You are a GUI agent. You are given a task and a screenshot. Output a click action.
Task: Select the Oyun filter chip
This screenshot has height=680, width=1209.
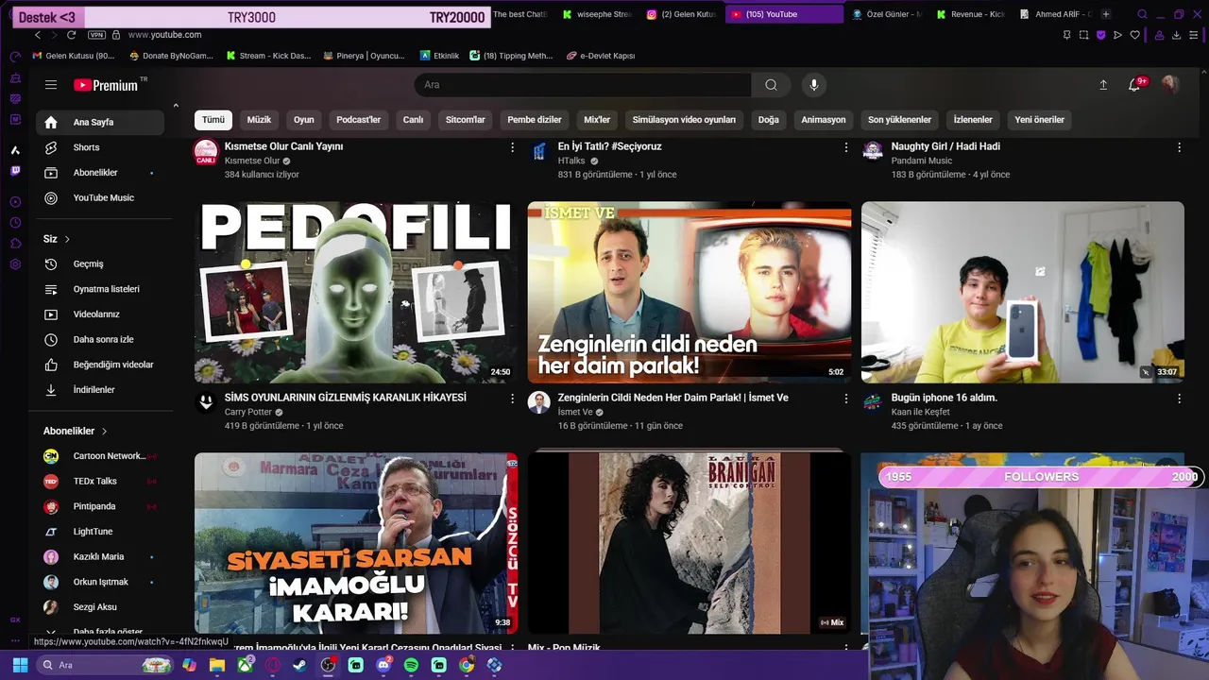pyautogui.click(x=303, y=120)
